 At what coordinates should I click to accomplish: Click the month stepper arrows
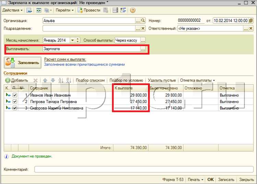(x=78, y=40)
